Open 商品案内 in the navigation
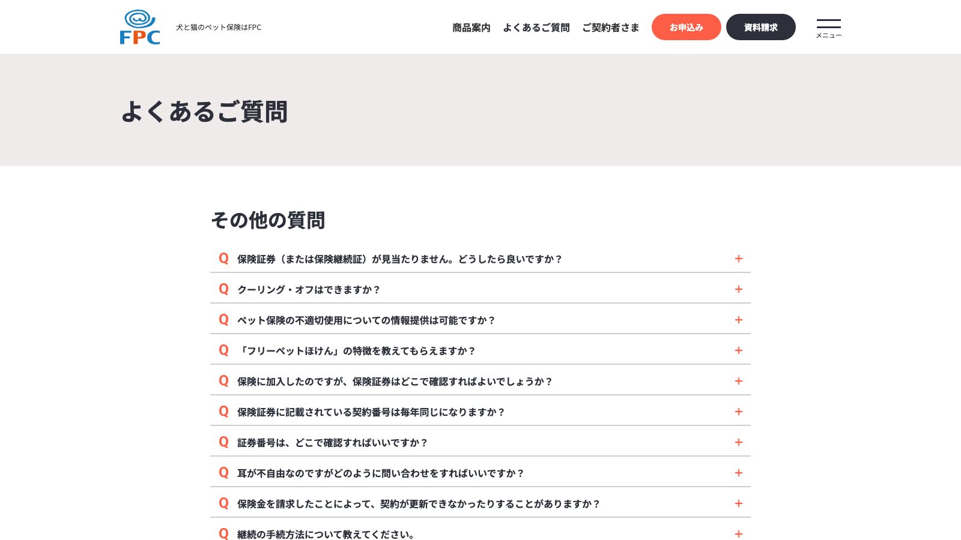 pyautogui.click(x=471, y=28)
